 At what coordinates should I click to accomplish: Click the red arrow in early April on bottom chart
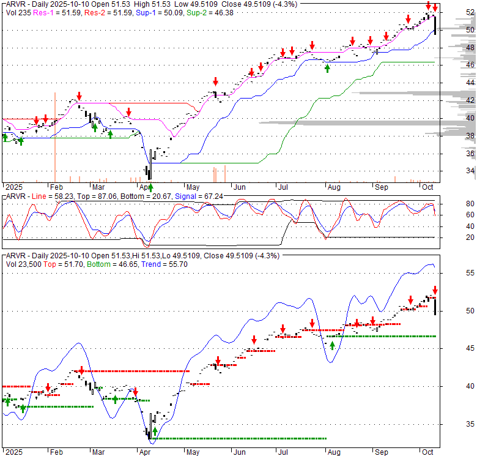coord(136,392)
